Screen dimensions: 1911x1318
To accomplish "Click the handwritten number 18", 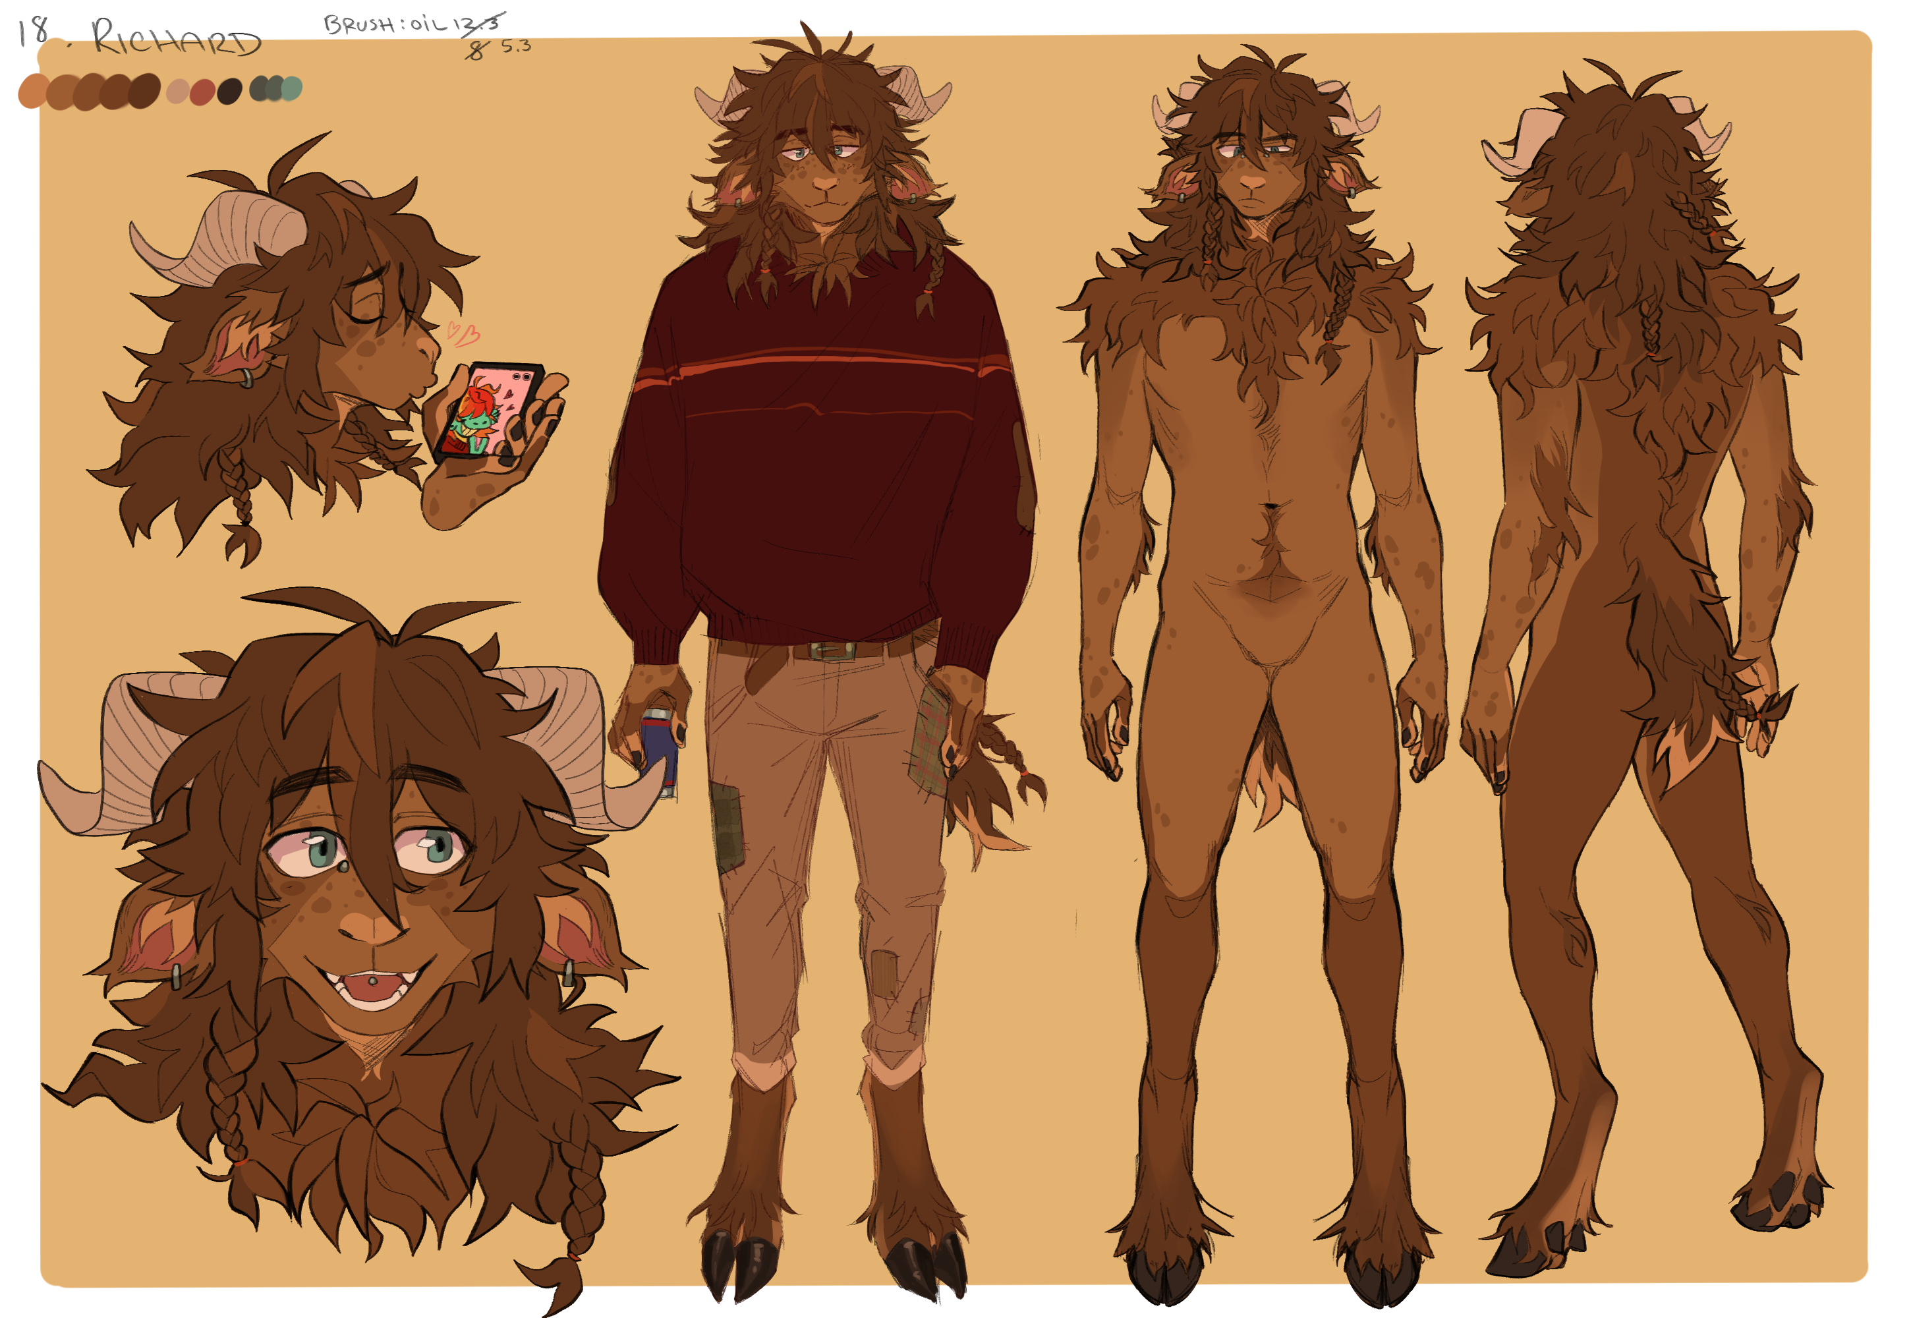I will [x=33, y=32].
